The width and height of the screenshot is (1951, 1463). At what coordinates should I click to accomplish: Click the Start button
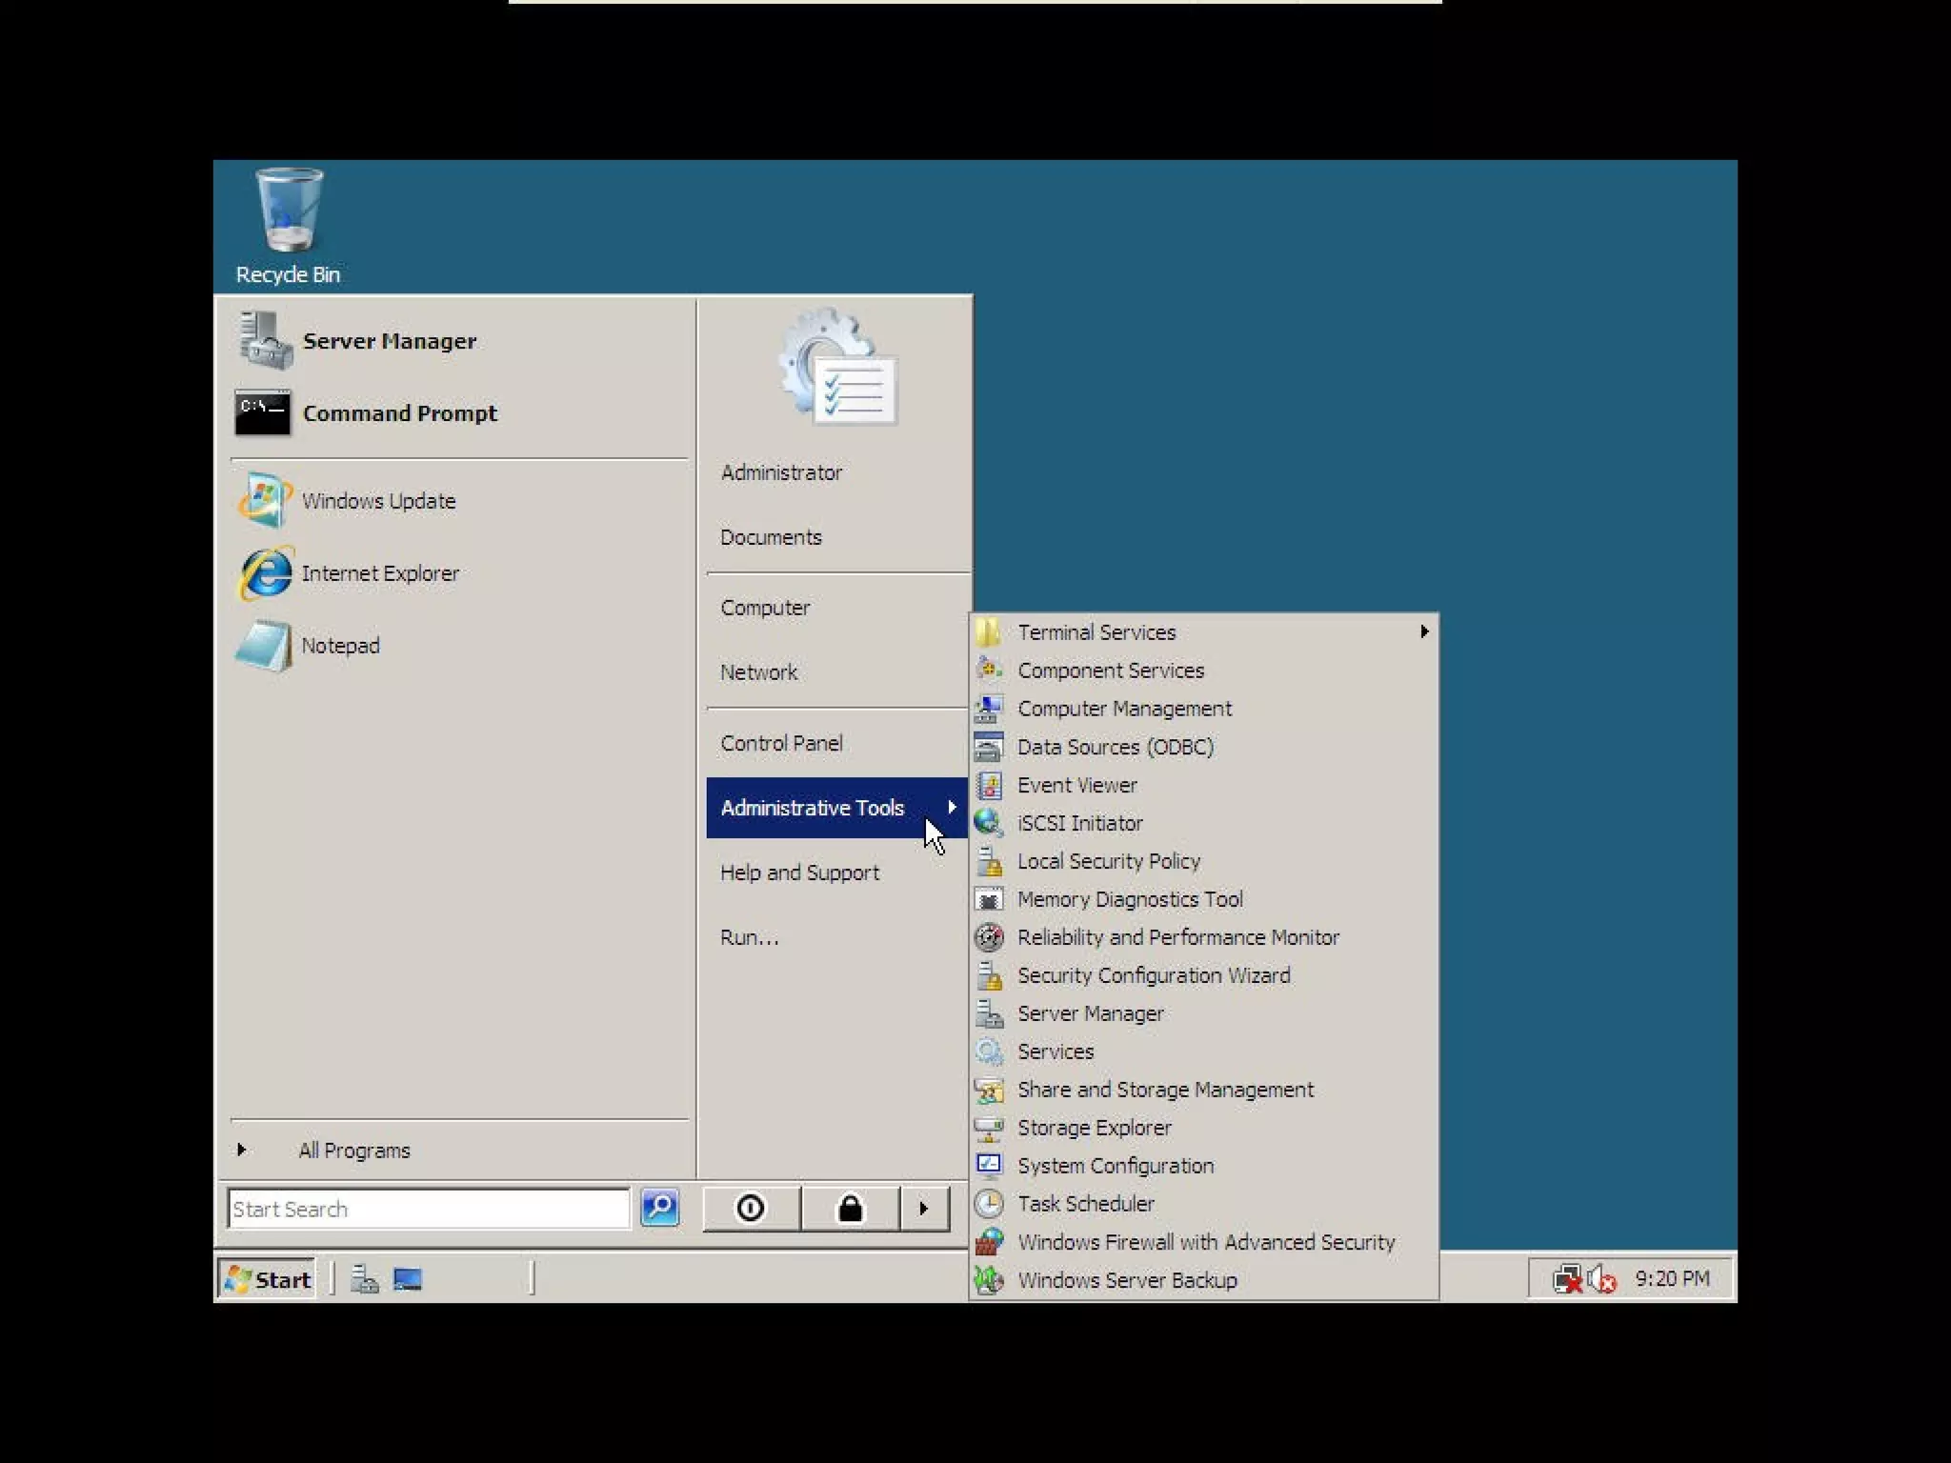pos(268,1279)
